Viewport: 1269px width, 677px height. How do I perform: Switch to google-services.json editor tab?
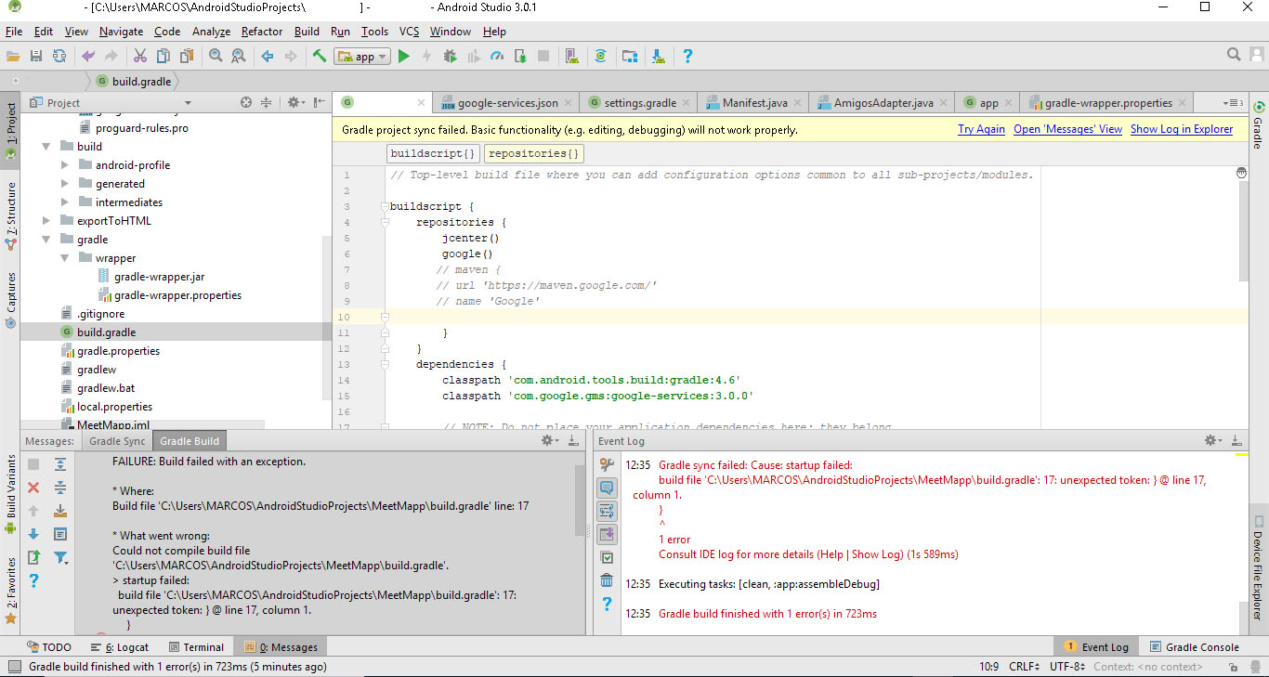coord(507,103)
